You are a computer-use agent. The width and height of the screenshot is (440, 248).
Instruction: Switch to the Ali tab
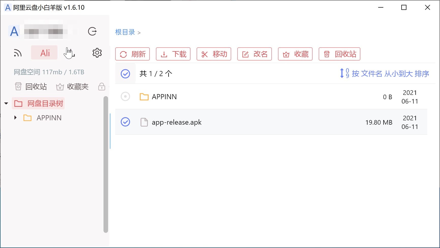[x=45, y=53]
